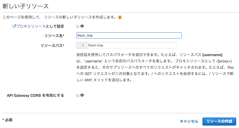
Task: Click the リソースの作成 button
Action: pos(219,121)
